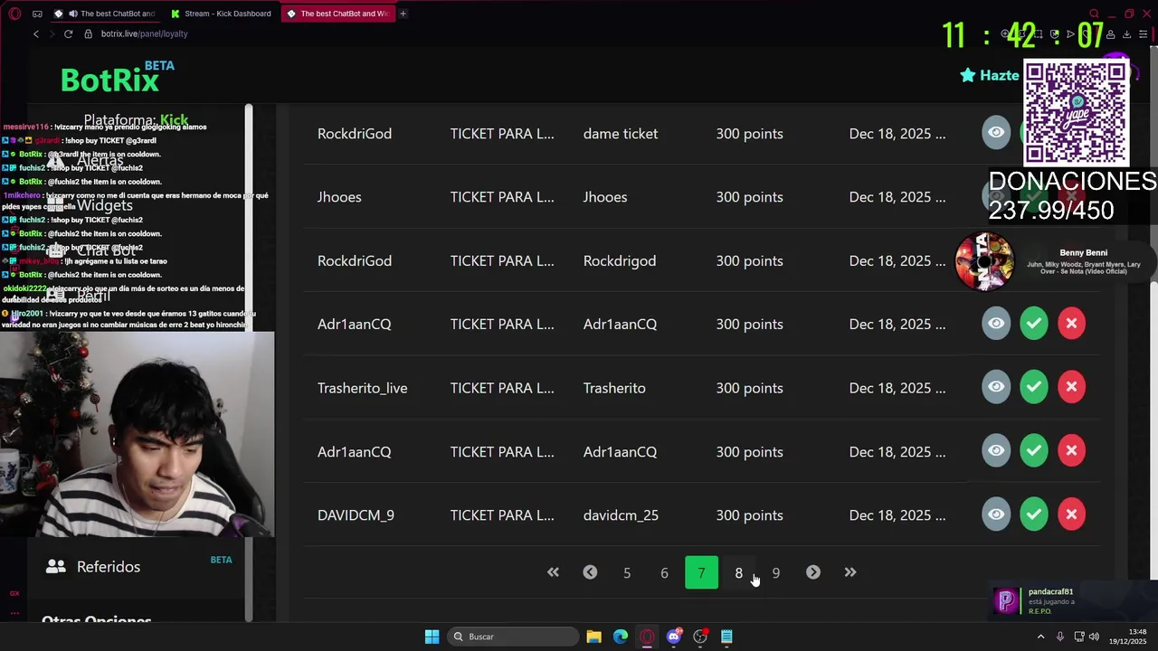Open a new browser tab
1158x651 pixels.
(403, 14)
